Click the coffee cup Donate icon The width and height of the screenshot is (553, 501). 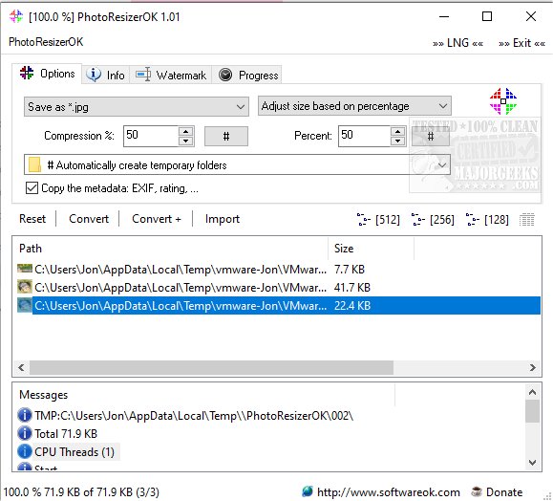[x=477, y=491]
